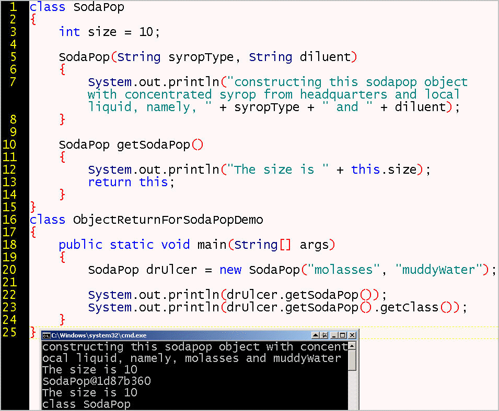The width and height of the screenshot is (499, 411).
Task: Click the cmd vertical scrollbar thumb
Action: point(352,360)
